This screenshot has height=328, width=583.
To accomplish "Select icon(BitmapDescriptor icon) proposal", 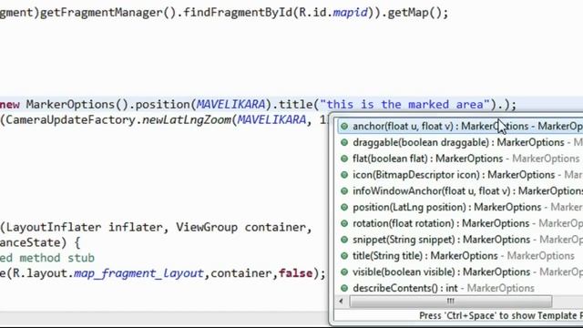I will pyautogui.click(x=460, y=175).
